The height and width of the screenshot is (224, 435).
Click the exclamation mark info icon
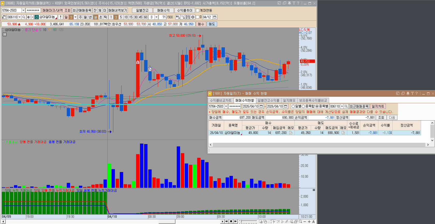click(x=61, y=17)
